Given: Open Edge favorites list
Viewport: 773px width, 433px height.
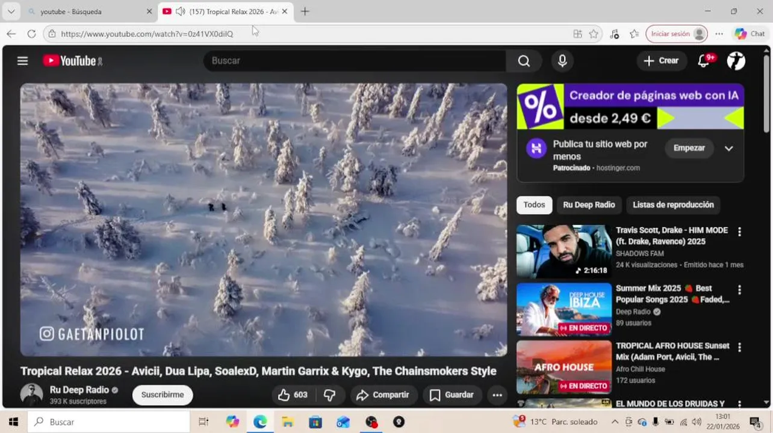Looking at the screenshot, I should click(x=634, y=34).
